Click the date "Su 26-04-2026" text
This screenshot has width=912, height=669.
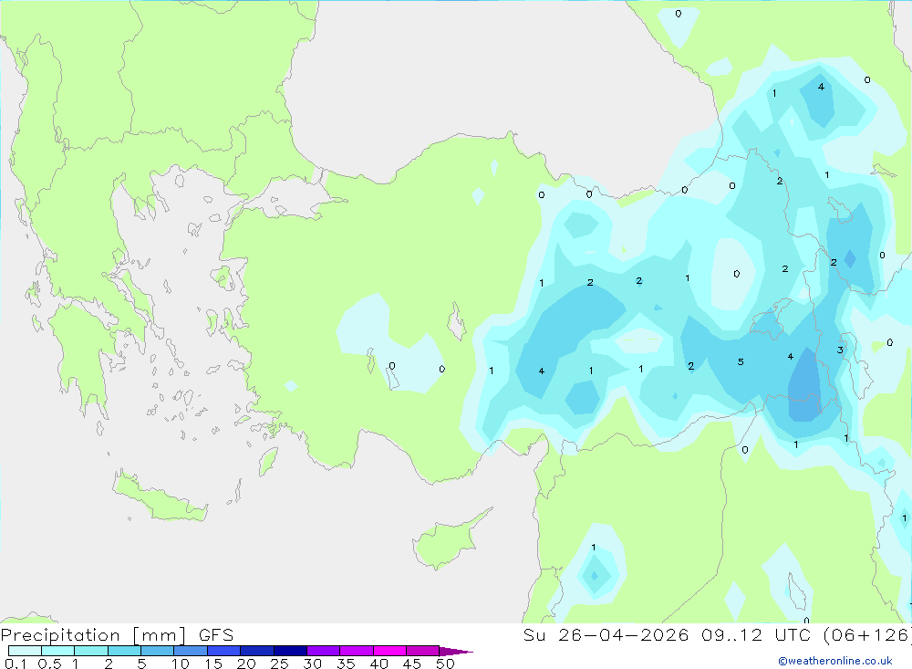click(x=606, y=635)
